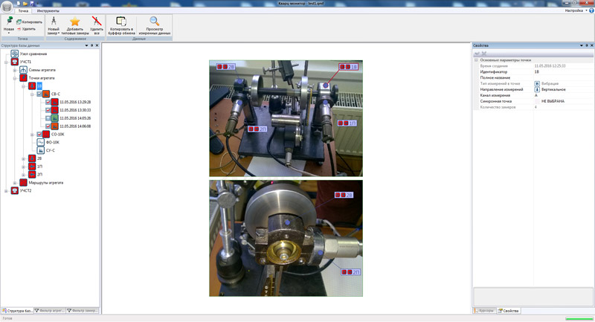Image resolution: width=595 pixels, height=322 pixels.
Task: Click Копировать in the Точка group
Action: coord(29,22)
